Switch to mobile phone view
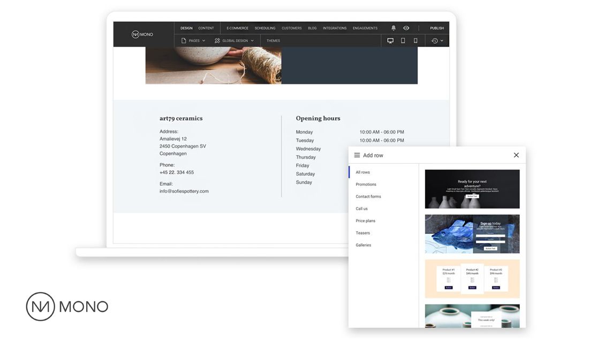604x341 pixels. pyautogui.click(x=416, y=41)
